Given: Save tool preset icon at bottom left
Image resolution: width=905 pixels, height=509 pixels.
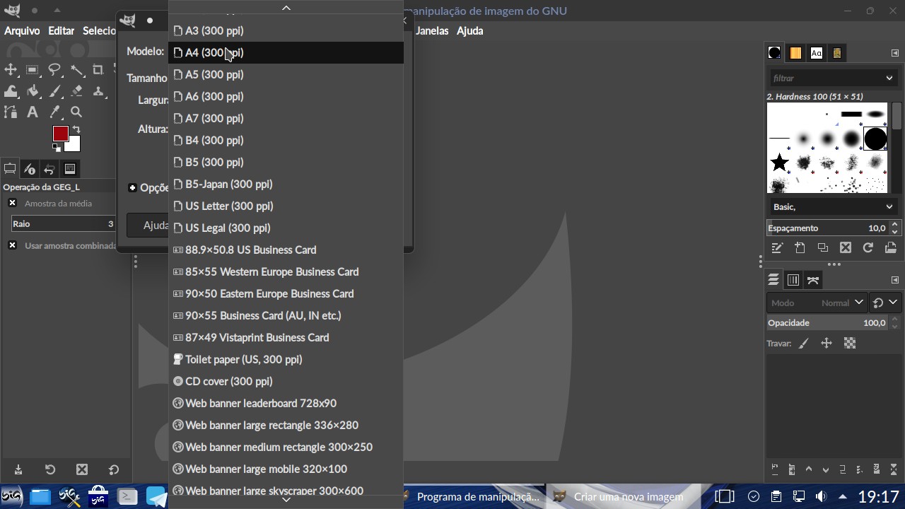Looking at the screenshot, I should pos(18,469).
